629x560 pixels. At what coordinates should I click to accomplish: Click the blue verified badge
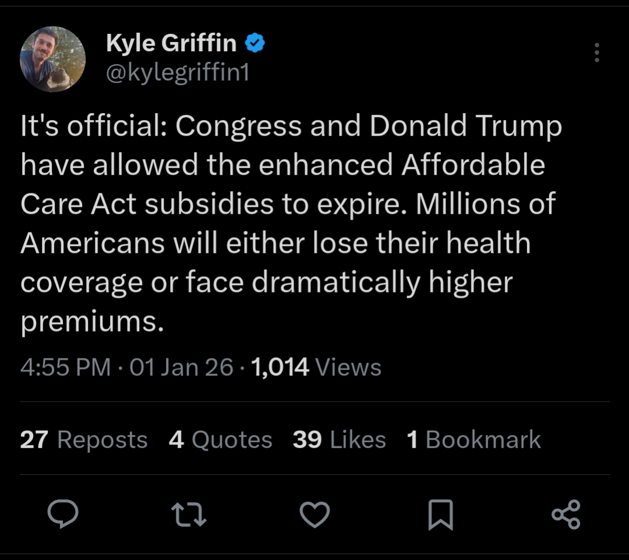coord(255,43)
